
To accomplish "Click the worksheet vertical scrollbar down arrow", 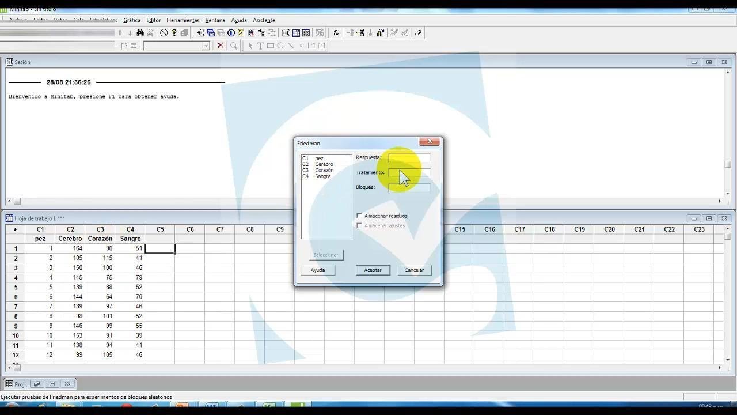I will [x=727, y=359].
